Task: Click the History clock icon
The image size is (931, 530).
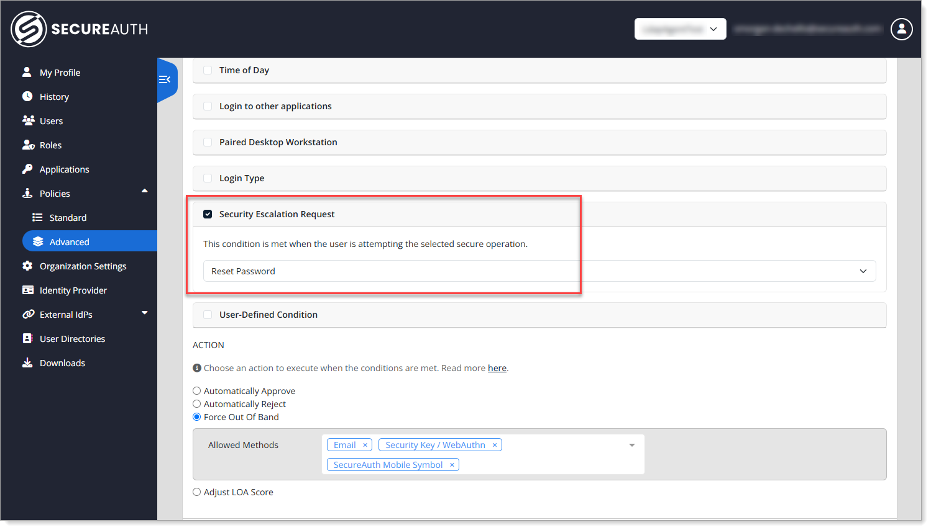Action: (27, 96)
